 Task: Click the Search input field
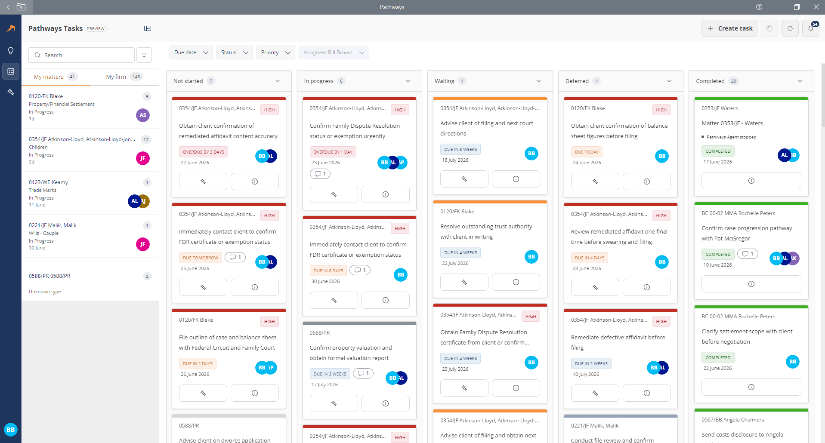[81, 55]
